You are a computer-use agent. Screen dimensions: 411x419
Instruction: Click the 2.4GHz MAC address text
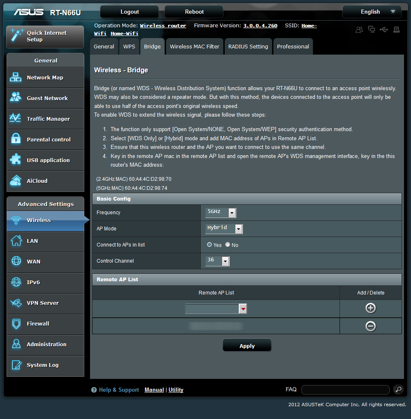click(x=134, y=179)
